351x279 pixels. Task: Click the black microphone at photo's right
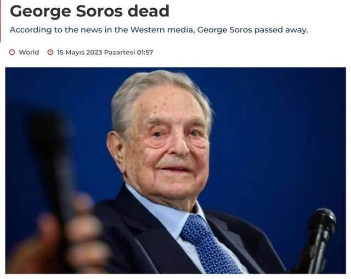[x=318, y=240]
